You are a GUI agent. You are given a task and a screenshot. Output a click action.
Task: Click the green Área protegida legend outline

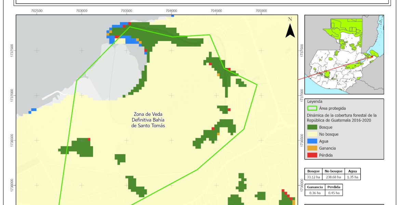pos(311,108)
